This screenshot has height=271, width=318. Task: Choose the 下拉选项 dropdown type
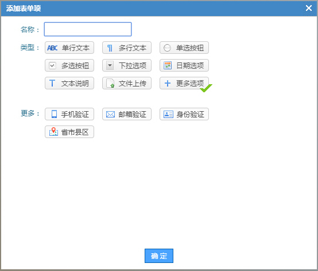(127, 65)
